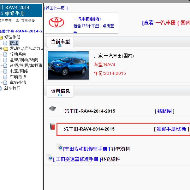Open 一汽丰田(国内) brand link
The image size is (190, 190).
[x=87, y=19]
